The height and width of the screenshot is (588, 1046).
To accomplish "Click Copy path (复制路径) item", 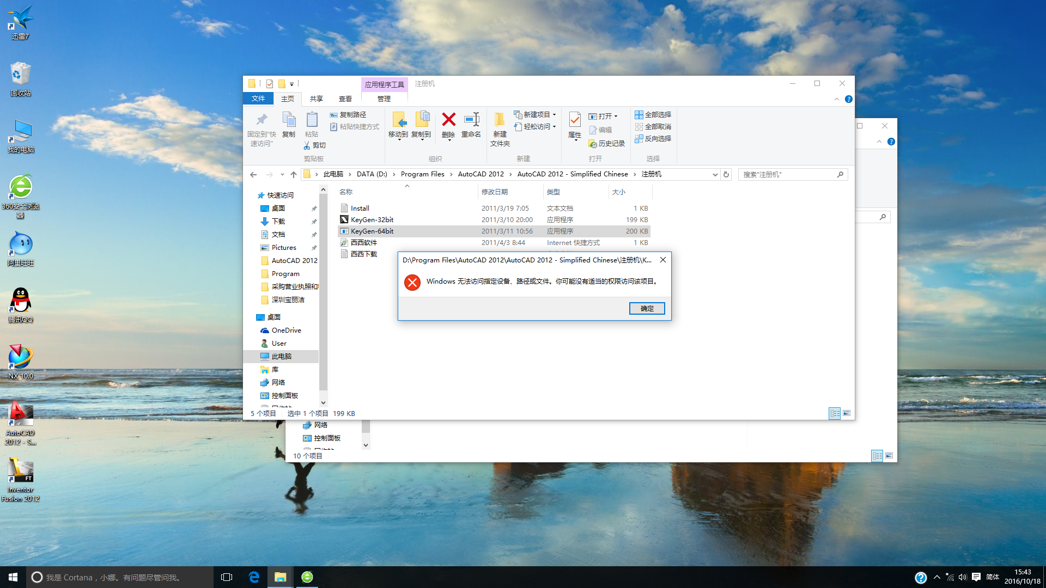I will [348, 114].
